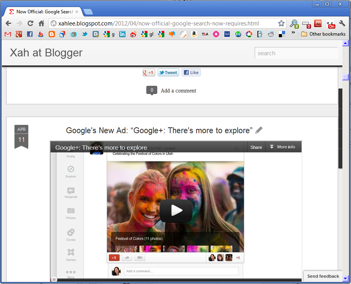Open the magnifier extension with badge 4
Image resolution: width=351 pixels, height=284 pixels.
pyautogui.click(x=294, y=24)
